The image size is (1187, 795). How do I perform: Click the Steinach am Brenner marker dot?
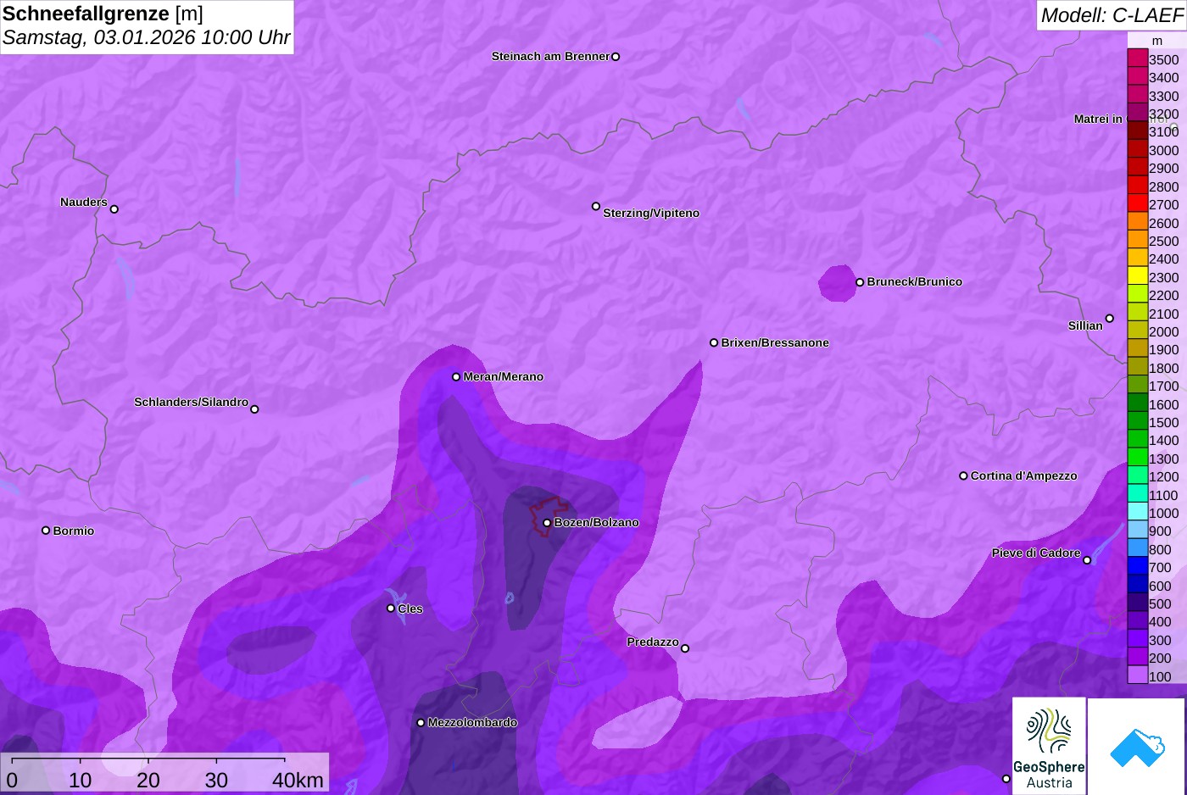click(x=616, y=57)
